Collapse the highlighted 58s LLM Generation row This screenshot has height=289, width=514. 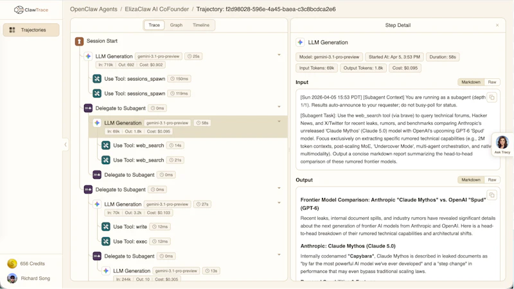pos(279,122)
